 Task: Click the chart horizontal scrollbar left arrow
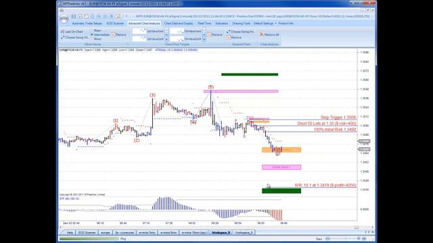tap(61, 227)
